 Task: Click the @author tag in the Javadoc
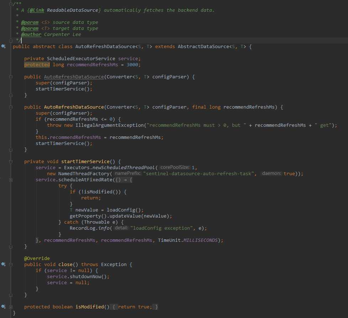[x=31, y=35]
